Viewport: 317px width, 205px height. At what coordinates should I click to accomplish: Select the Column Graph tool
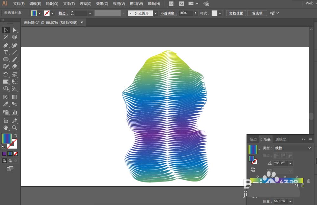(15, 112)
